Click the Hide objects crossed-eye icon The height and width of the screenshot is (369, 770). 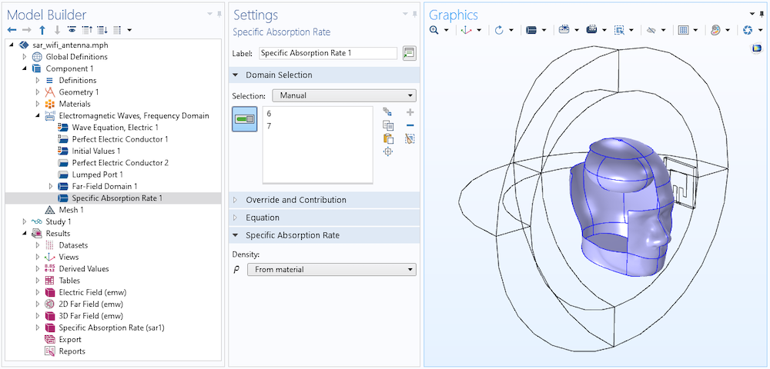[651, 31]
